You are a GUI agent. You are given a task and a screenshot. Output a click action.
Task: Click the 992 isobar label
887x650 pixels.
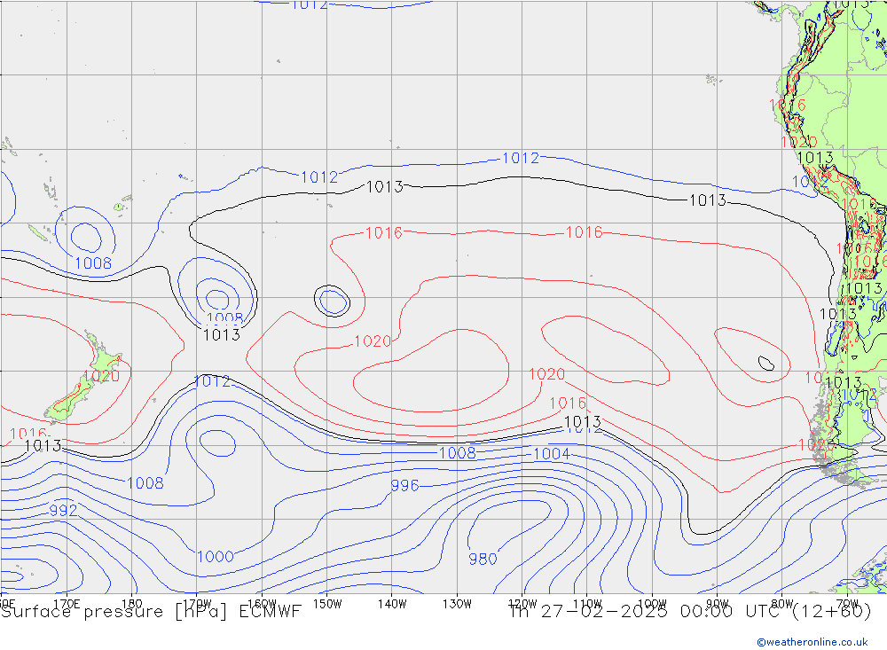click(63, 510)
